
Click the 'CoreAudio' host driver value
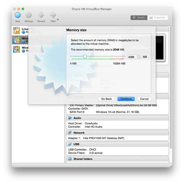[x=91, y=123]
